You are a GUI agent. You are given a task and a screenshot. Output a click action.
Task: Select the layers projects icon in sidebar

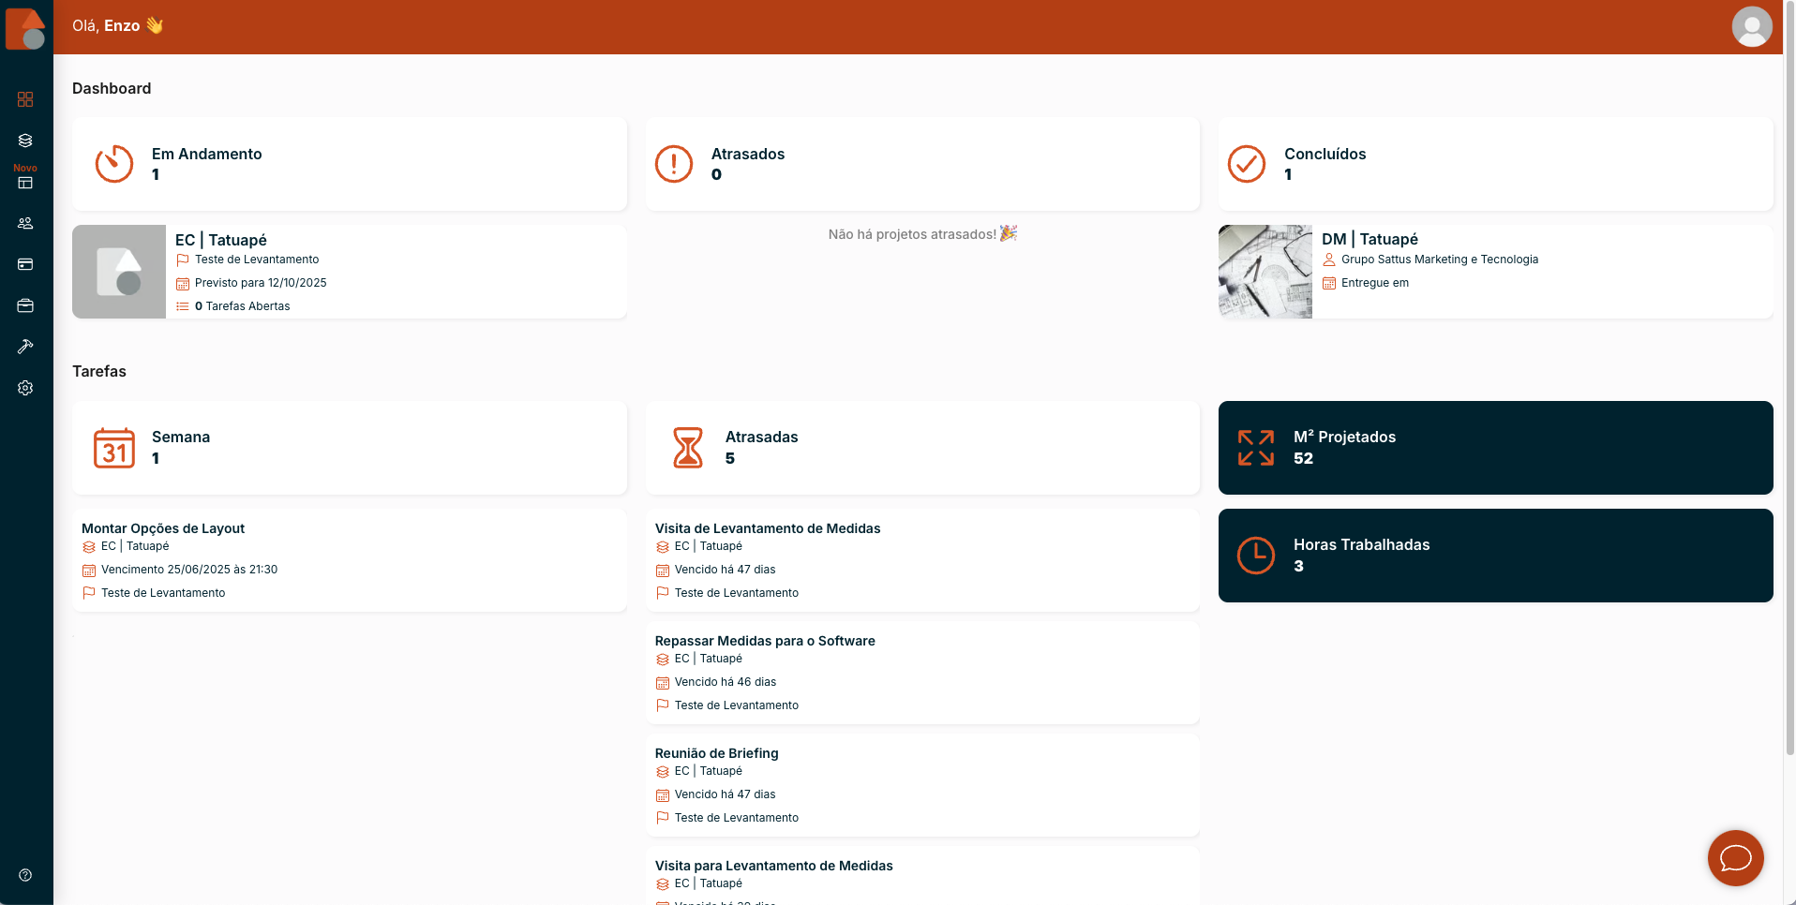point(25,141)
